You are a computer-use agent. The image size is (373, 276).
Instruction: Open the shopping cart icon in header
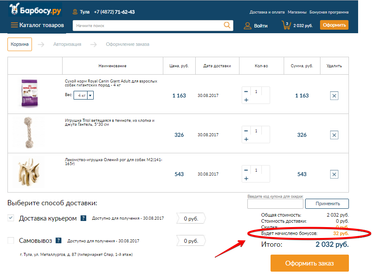[x=286, y=25]
